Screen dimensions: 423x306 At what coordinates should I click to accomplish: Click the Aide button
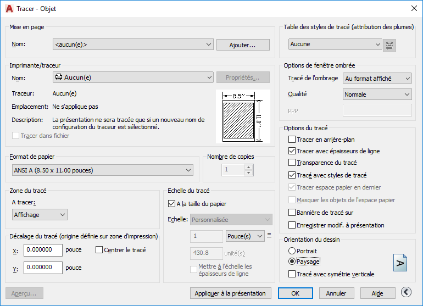(377, 293)
